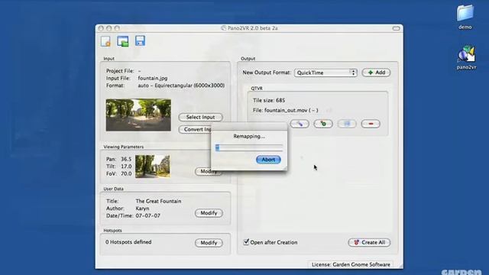This screenshot has width=489, height=275.
Task: Click the text 'Tile size: 685'
Action: coord(269,100)
